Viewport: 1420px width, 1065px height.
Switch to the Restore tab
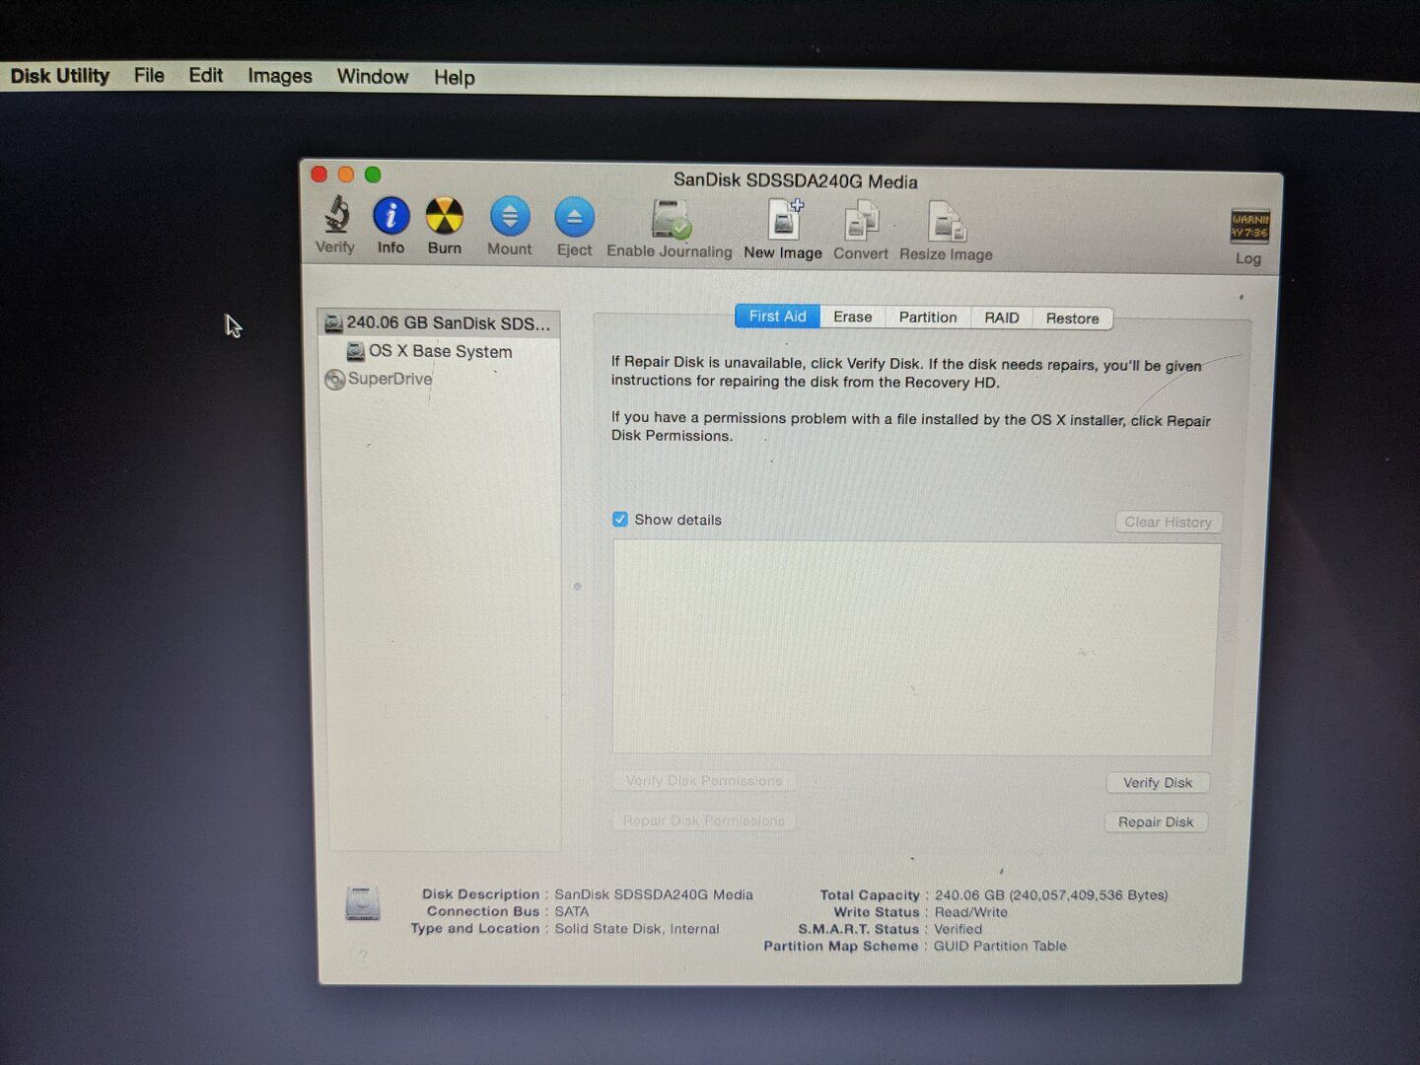pos(1073,319)
